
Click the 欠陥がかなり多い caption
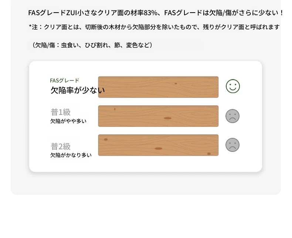[71, 155]
